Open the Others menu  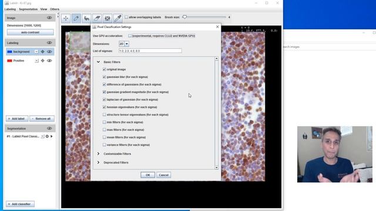[x=55, y=9]
